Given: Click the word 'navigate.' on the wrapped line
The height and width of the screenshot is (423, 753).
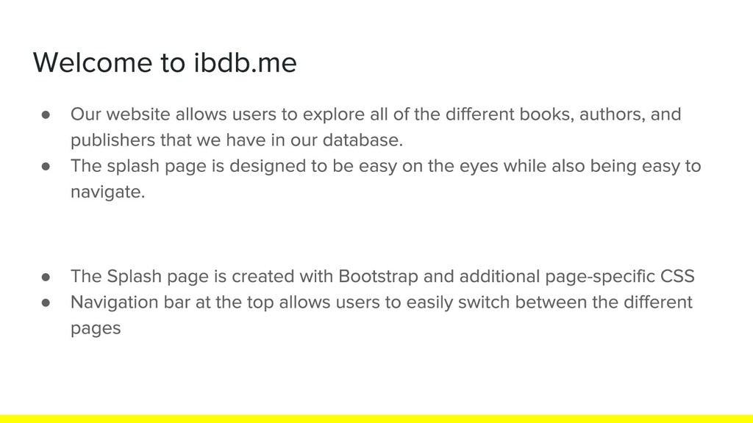Looking at the screenshot, I should pos(107,192).
